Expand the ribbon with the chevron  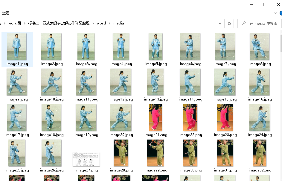coord(275,13)
